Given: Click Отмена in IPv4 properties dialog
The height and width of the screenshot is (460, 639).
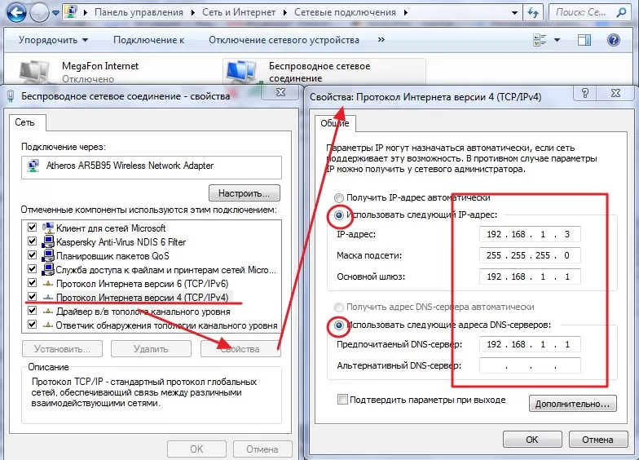Looking at the screenshot, I should point(598,440).
